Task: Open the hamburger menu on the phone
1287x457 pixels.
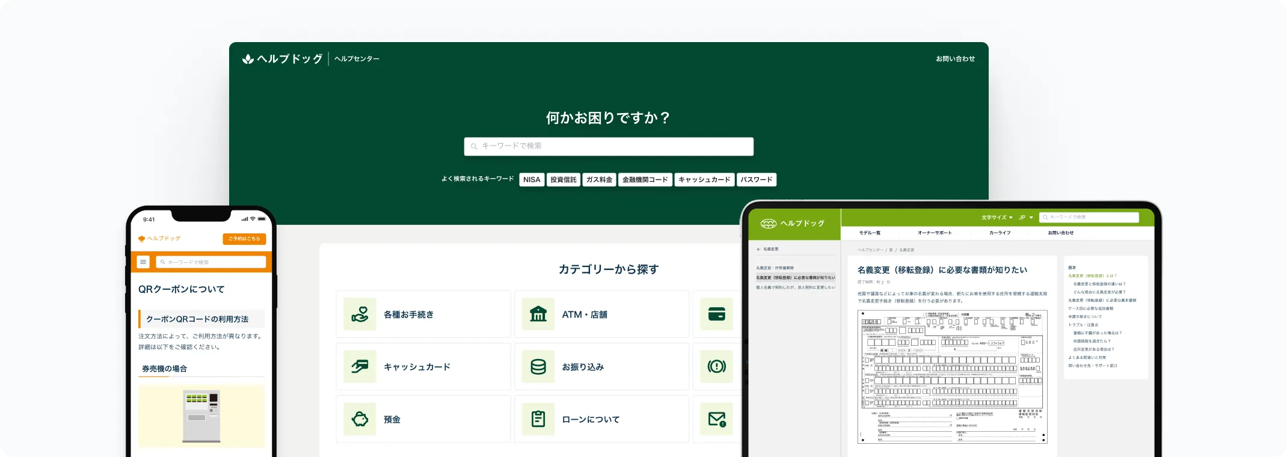Action: [x=143, y=262]
